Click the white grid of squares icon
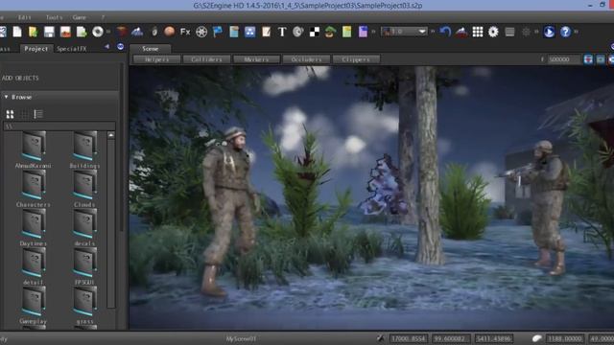614x345 pixels. pos(478,32)
